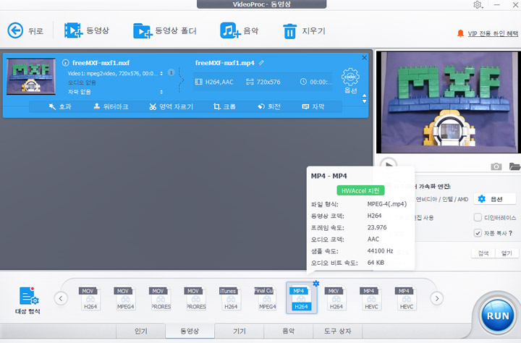521x343 pixels.
Task: Open the output folder icon under preview
Action: tap(514, 166)
